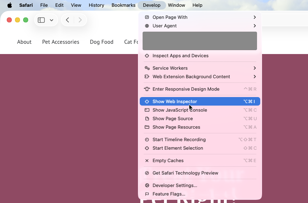
Task: Open the Pet Accessories link
Action: [61, 42]
